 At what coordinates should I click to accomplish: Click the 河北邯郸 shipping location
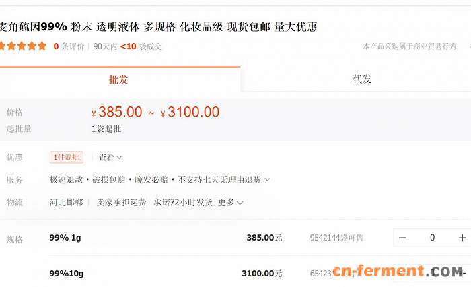click(66, 202)
